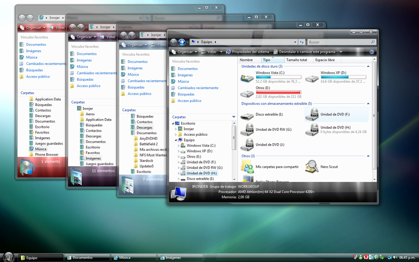Select Unidad de DVD (J:) icon
This screenshot has width=419, height=262.
[247, 145]
